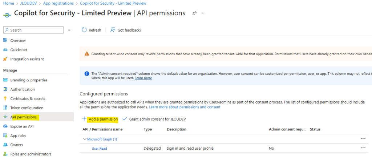Click the Delegated cell in User.Read row
The height and width of the screenshot is (158, 372).
click(152, 148)
